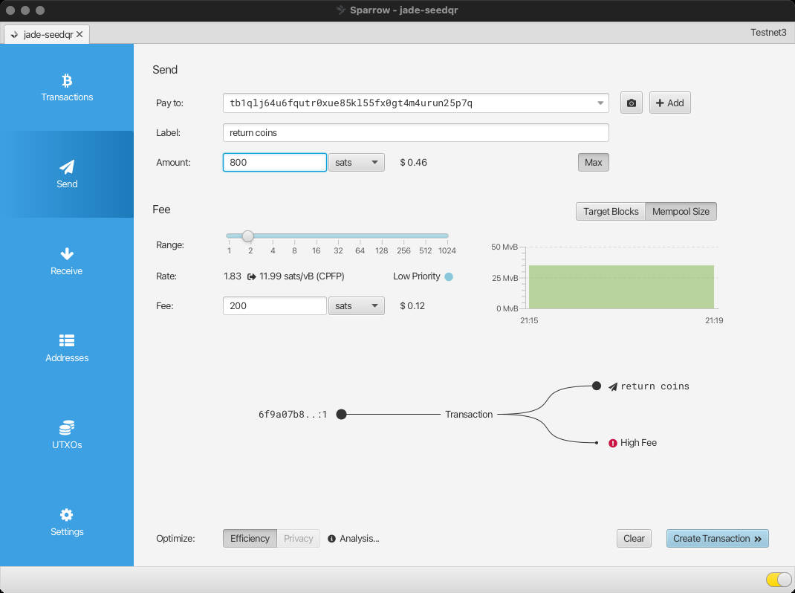795x593 pixels.
Task: Click the 11.99 sats/vB (CPFP) rate text
Action: click(x=302, y=276)
